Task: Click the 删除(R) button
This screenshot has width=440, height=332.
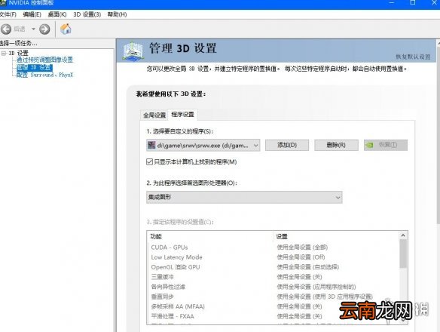Action: pyautogui.click(x=336, y=145)
